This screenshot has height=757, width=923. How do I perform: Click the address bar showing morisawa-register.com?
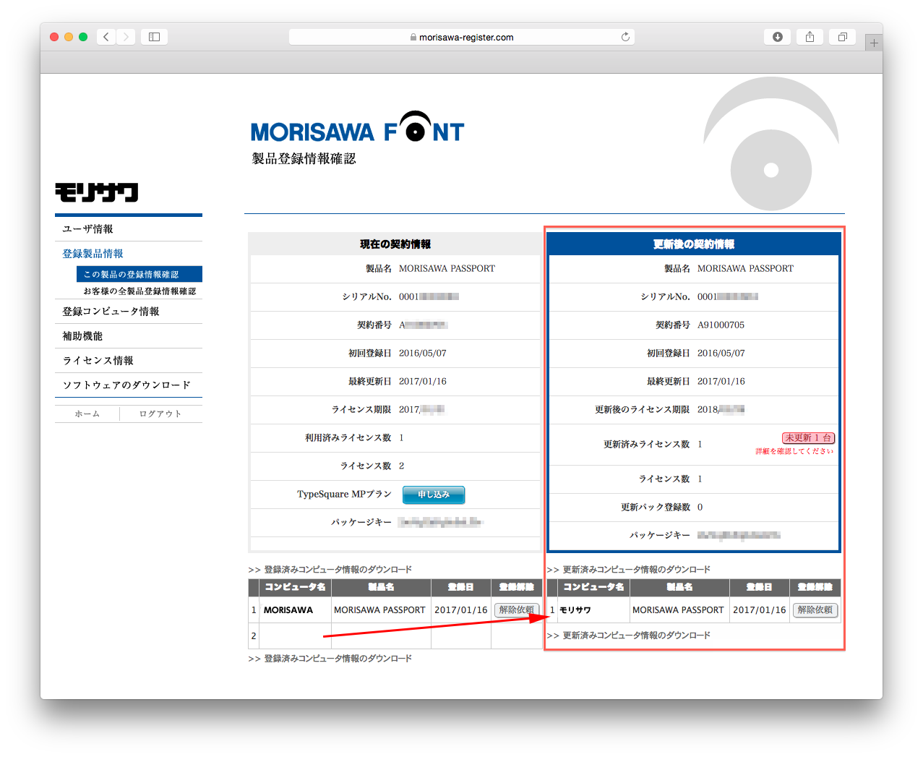pyautogui.click(x=462, y=37)
